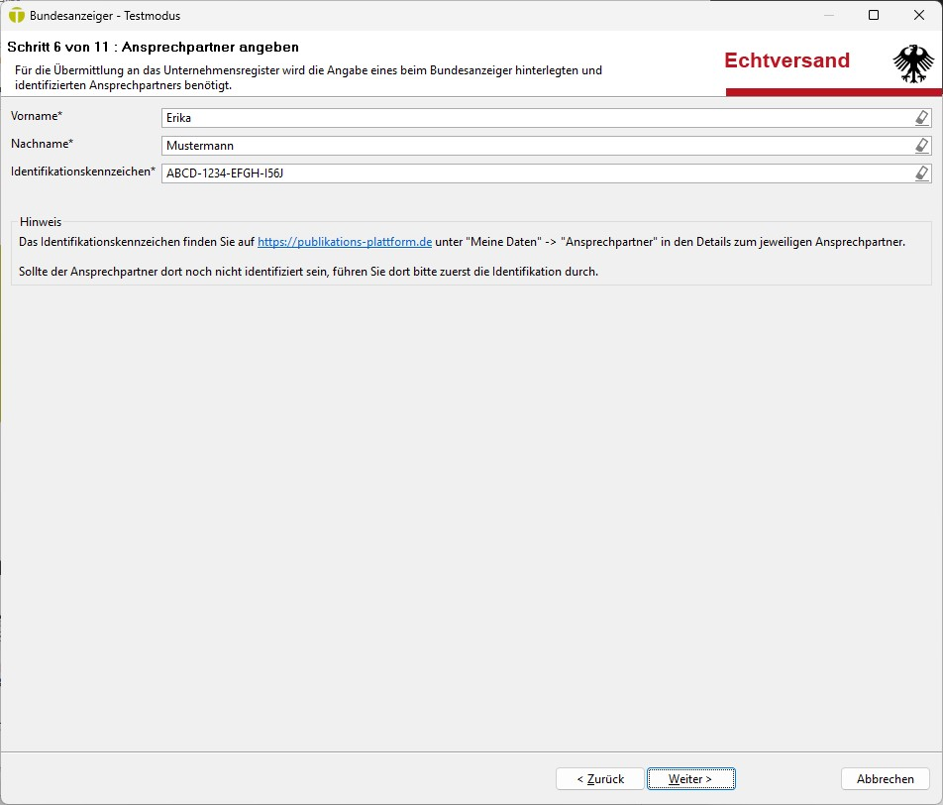Image resolution: width=943 pixels, height=805 pixels.
Task: Click the Bundesanzeiger app icon in title bar
Action: [x=16, y=16]
